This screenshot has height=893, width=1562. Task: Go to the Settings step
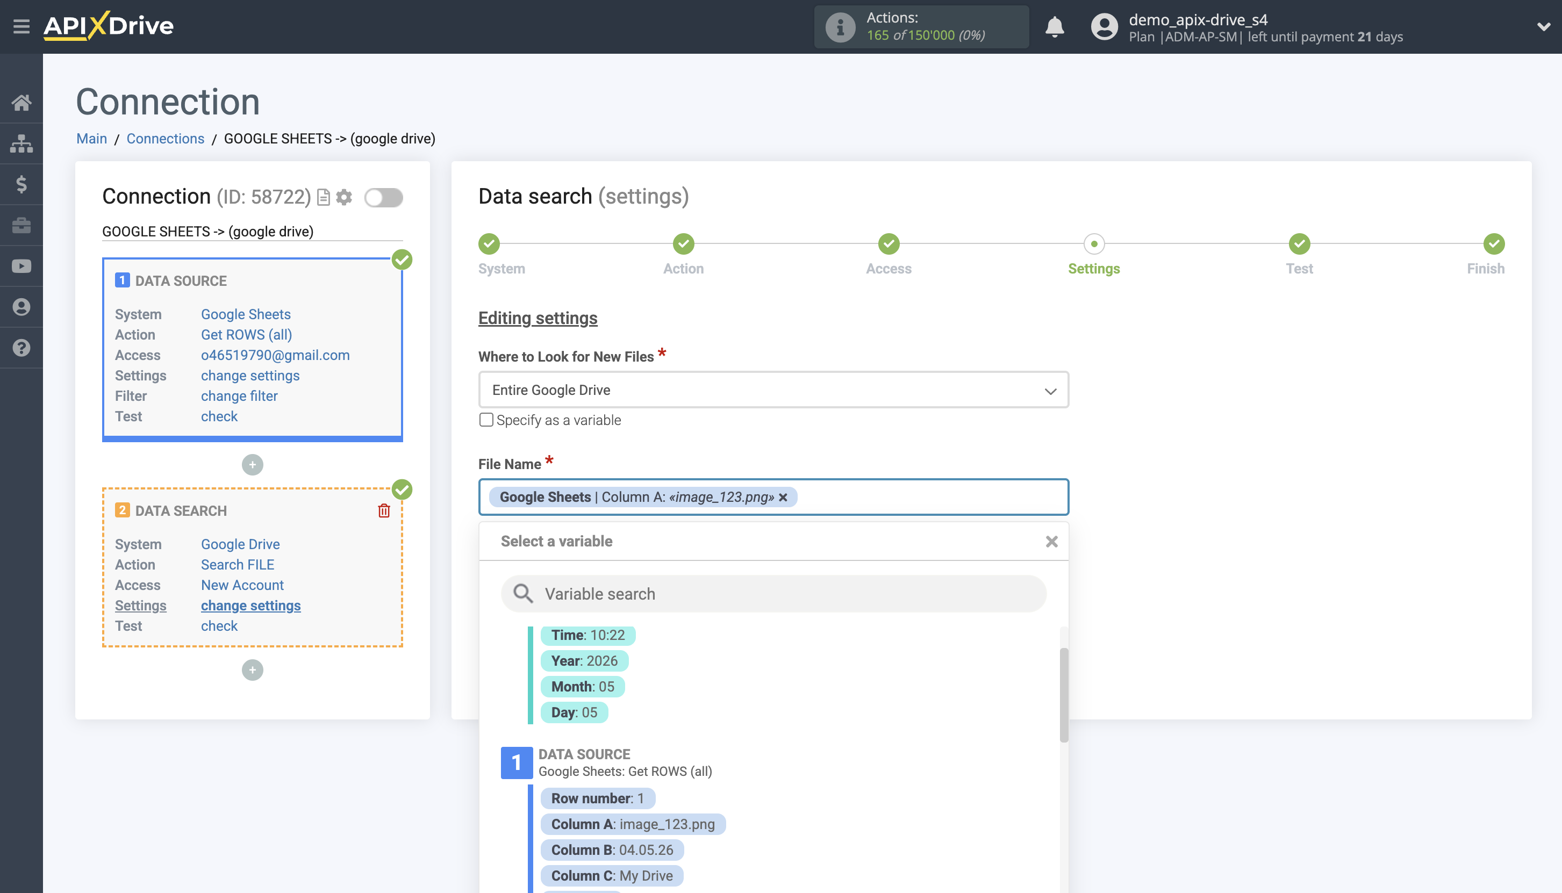coord(1094,244)
